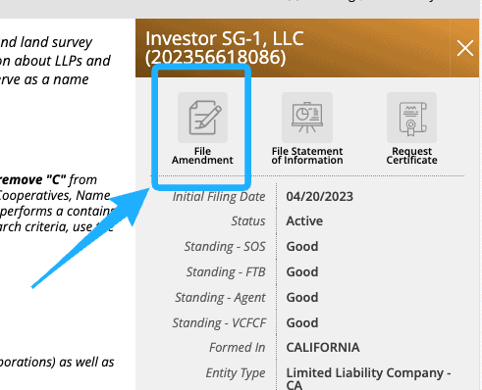The height and width of the screenshot is (390, 482).
Task: Select the Limited Liability Company entity type value
Action: pos(368,378)
